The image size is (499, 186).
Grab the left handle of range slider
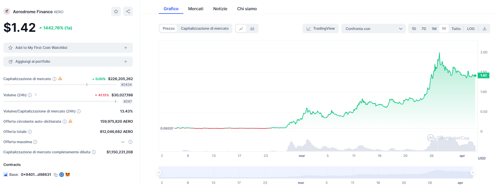pos(159,172)
